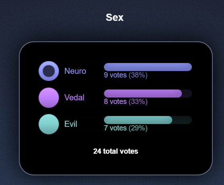Click the filled teal Evil result bar

pos(138,120)
